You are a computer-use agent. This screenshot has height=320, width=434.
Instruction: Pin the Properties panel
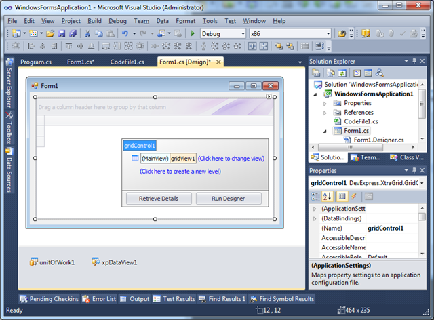pyautogui.click(x=414, y=170)
